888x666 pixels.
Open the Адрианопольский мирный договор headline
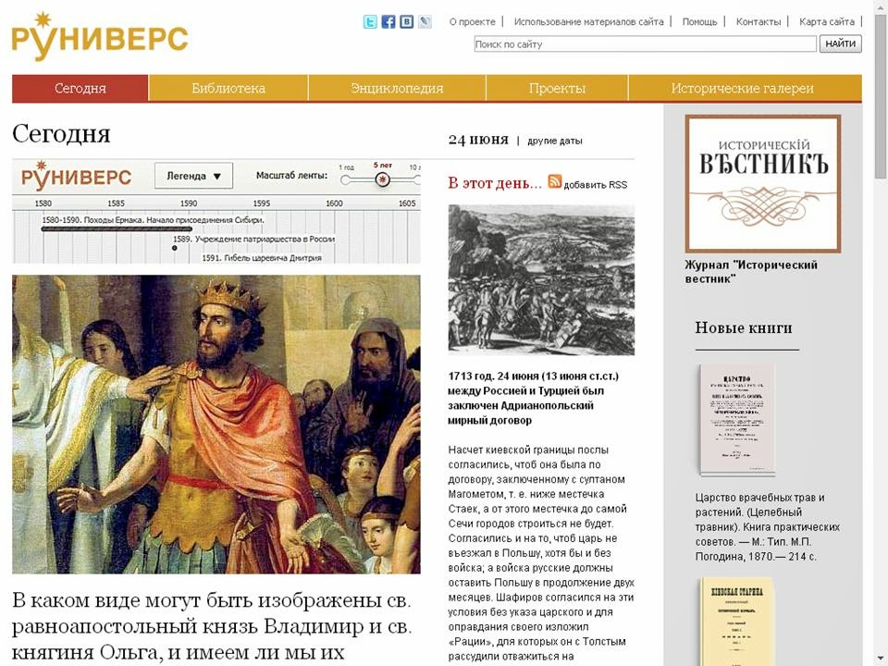pyautogui.click(x=533, y=398)
